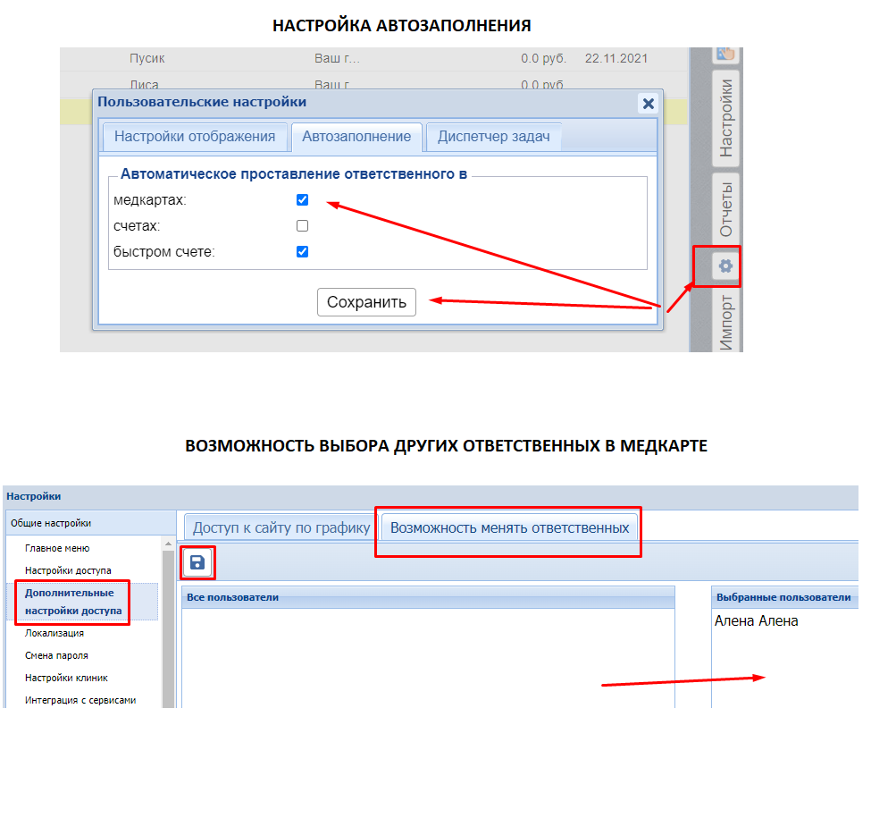Viewport: 871px width, 818px height.
Task: Open the vertical Отчеты side tab
Action: [x=725, y=209]
